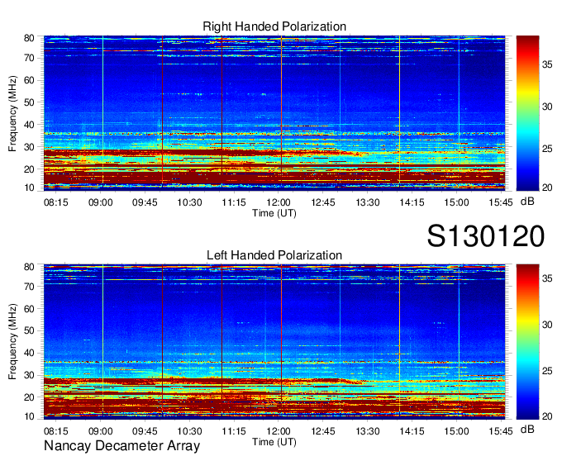Click "40" frequency tick on Left Handed plot
This screenshot has width=562, height=456.
tap(29, 354)
